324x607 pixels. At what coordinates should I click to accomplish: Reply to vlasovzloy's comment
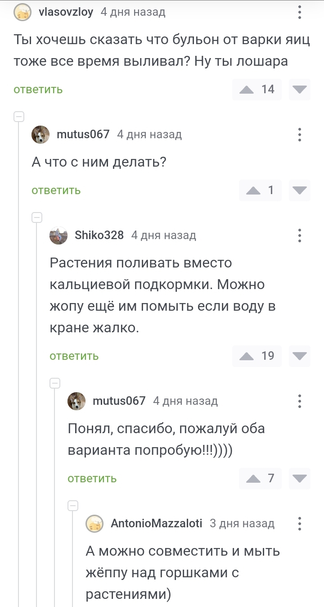point(38,89)
